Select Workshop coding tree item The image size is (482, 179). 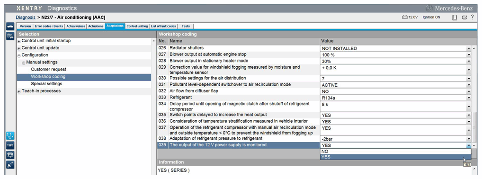click(84, 77)
